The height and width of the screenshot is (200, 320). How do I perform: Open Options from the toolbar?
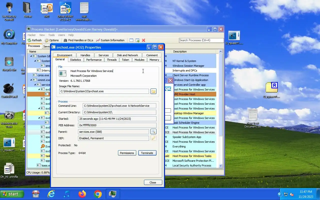[52, 40]
